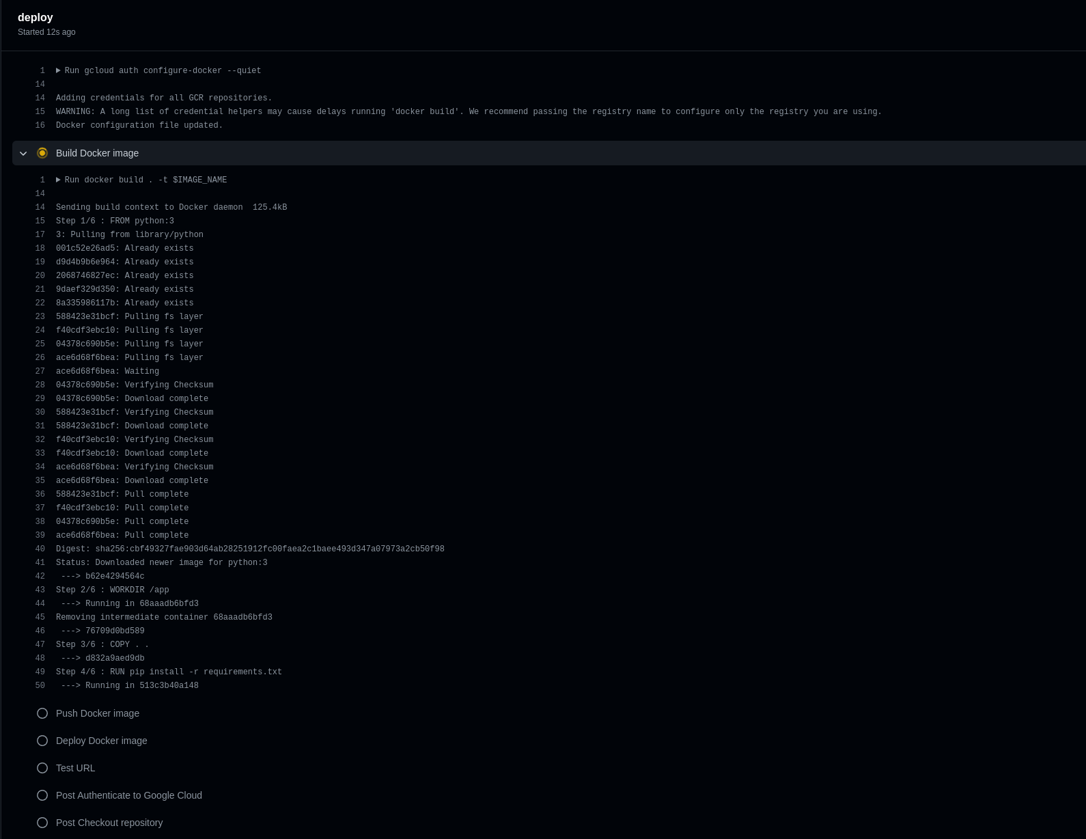Select line number 15 of the WARNING log line

pyautogui.click(x=40, y=111)
